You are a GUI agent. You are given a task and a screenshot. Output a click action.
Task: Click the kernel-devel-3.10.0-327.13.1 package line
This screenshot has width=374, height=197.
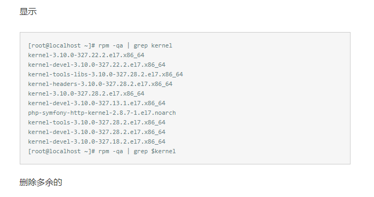[x=97, y=103]
